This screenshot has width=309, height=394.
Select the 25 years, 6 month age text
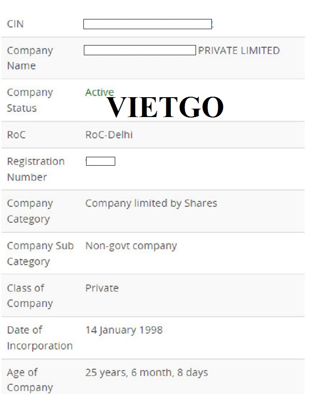[147, 372]
